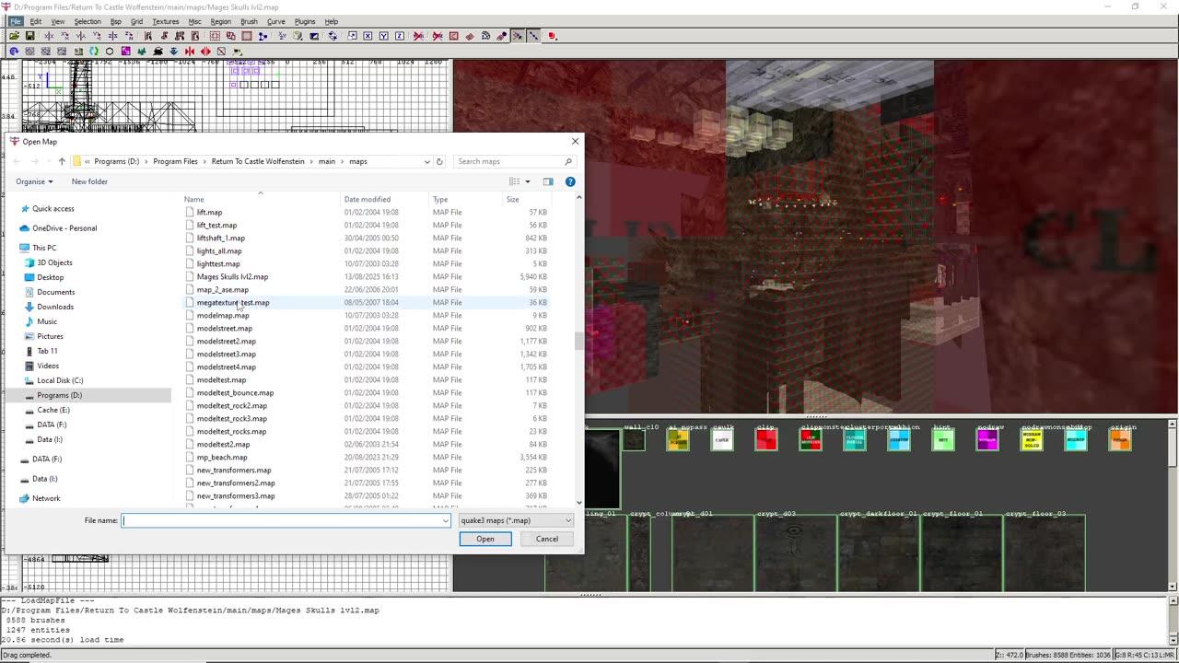Open the Plugins menu
Screen dimensions: 1179x663
[305, 21]
